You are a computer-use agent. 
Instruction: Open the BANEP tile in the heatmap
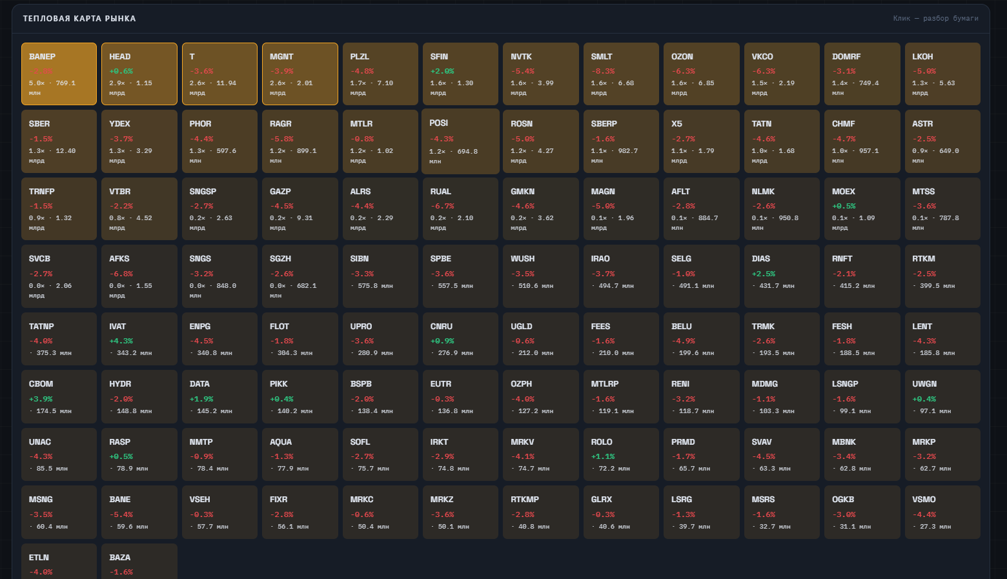59,74
